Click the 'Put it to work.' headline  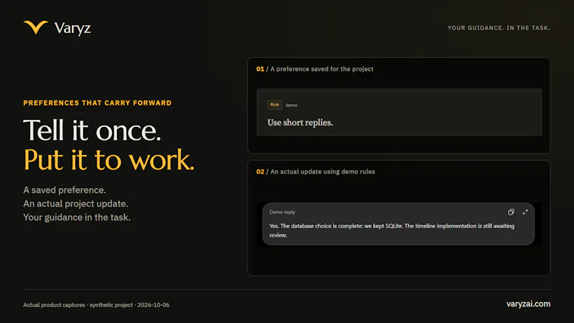[x=109, y=160]
